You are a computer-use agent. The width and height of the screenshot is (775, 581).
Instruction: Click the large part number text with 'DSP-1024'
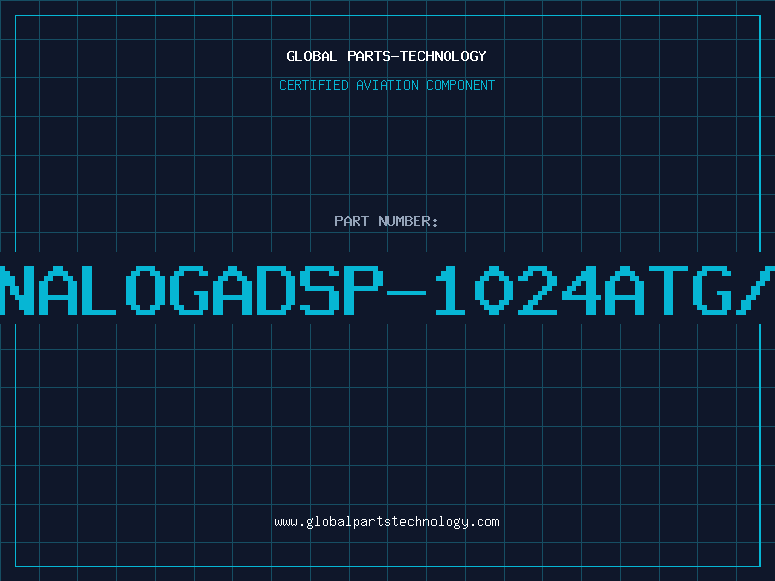click(x=387, y=290)
